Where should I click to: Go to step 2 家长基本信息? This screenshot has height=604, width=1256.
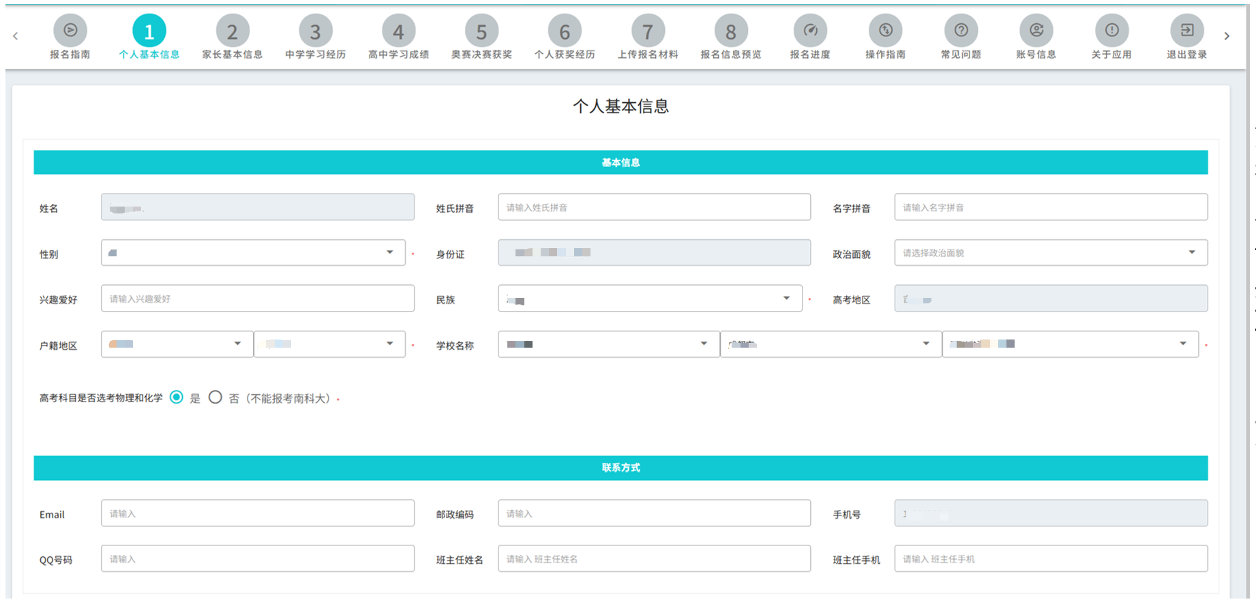(x=233, y=32)
